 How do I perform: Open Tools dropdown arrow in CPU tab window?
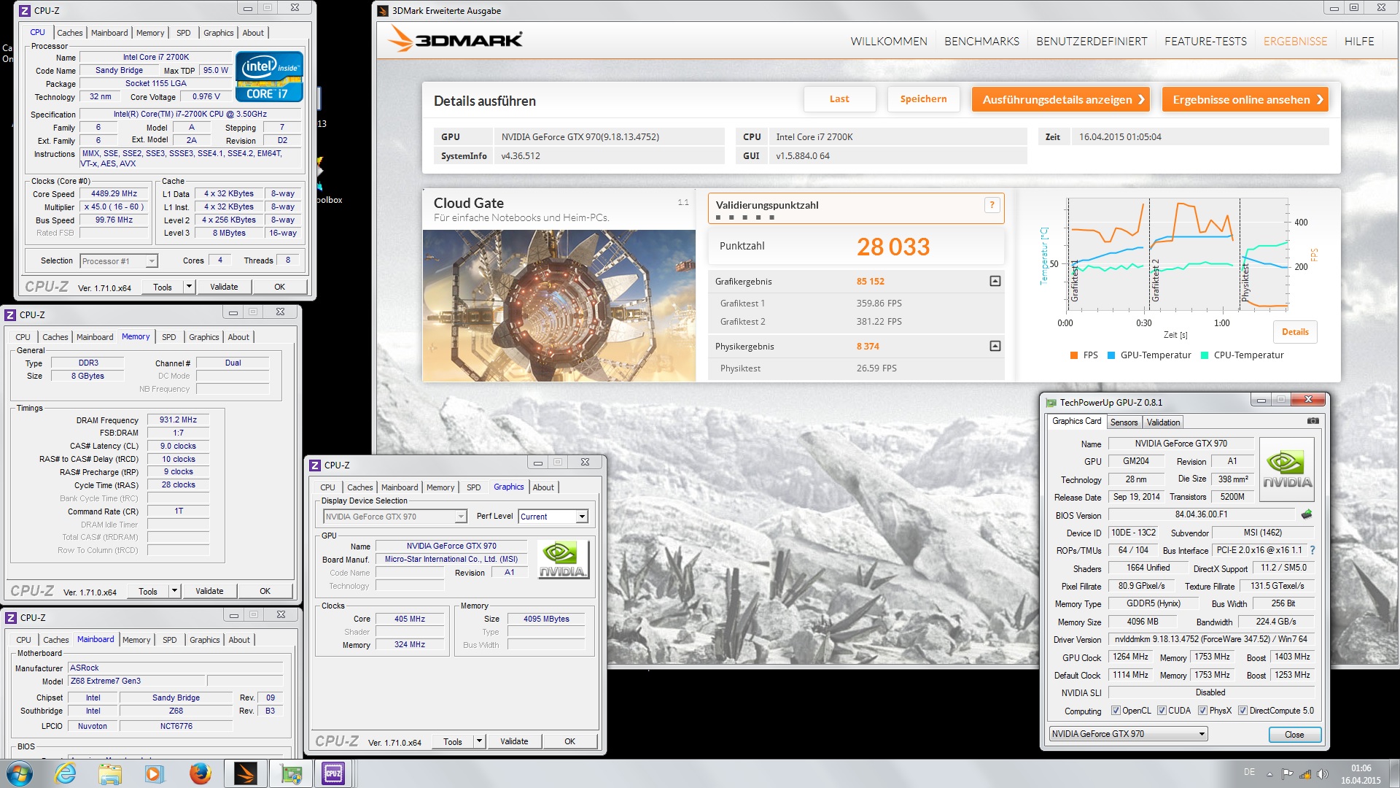[x=189, y=287]
